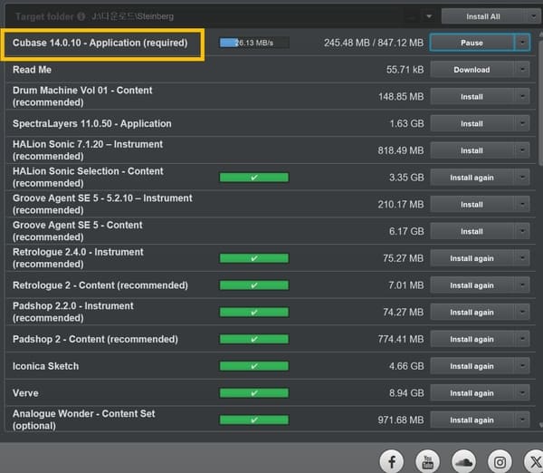Image resolution: width=543 pixels, height=473 pixels.
Task: Expand the dropdown next to Pause
Action: [x=522, y=43]
